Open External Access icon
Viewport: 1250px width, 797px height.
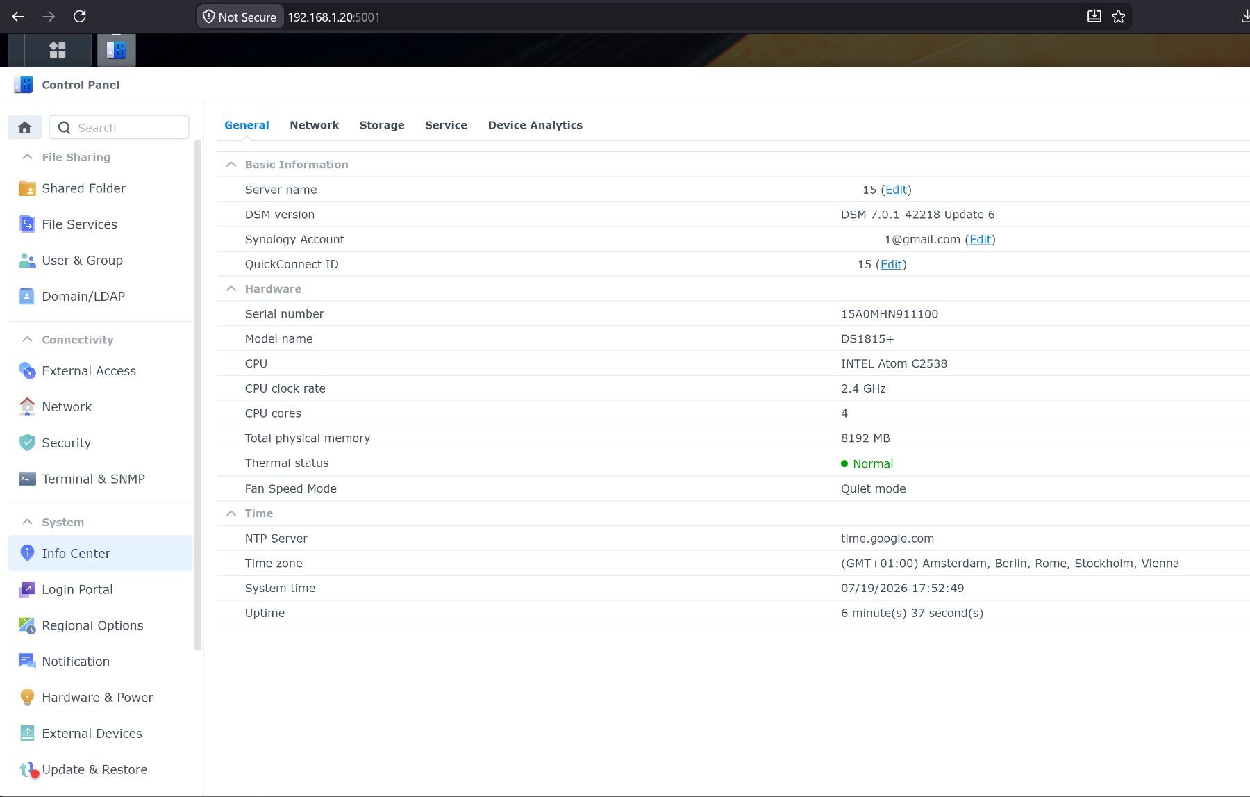pos(27,371)
